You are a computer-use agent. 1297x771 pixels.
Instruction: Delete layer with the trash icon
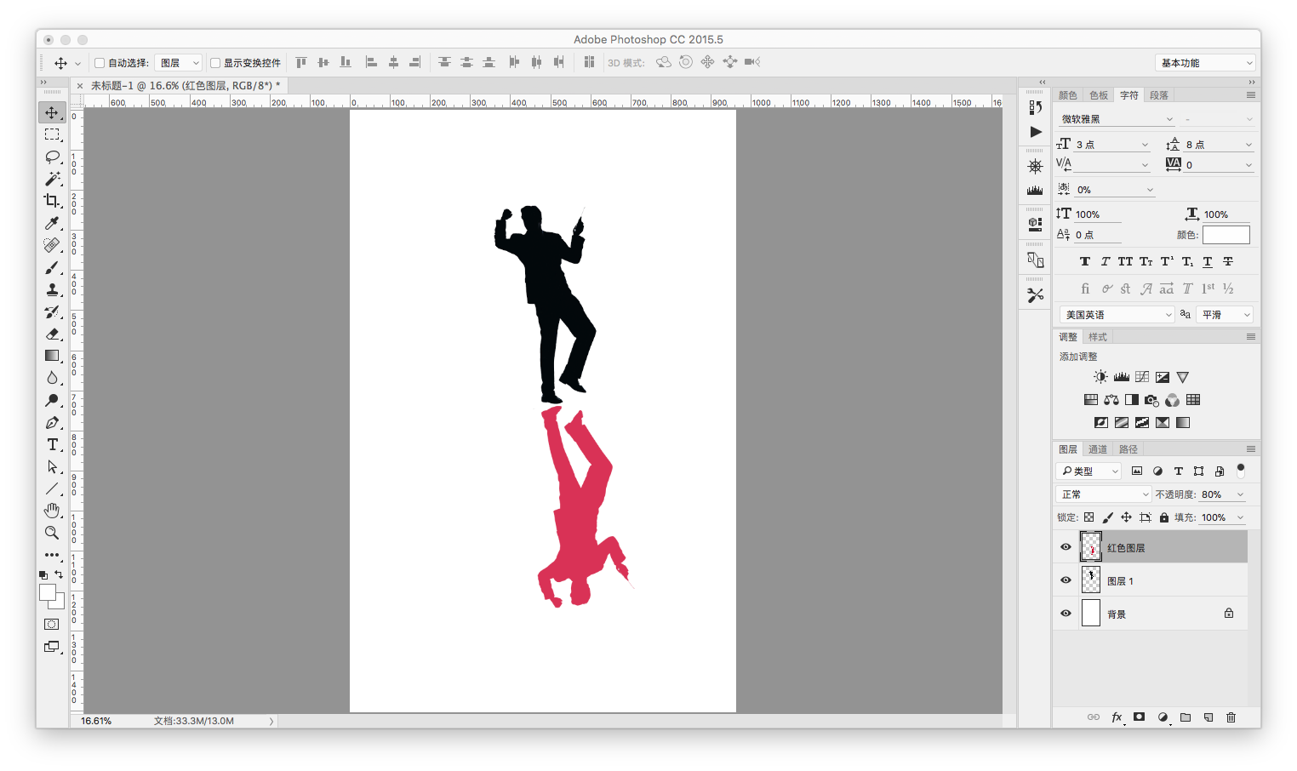1231,717
